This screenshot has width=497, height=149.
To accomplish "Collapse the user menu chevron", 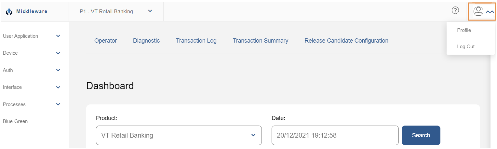I will click(490, 11).
